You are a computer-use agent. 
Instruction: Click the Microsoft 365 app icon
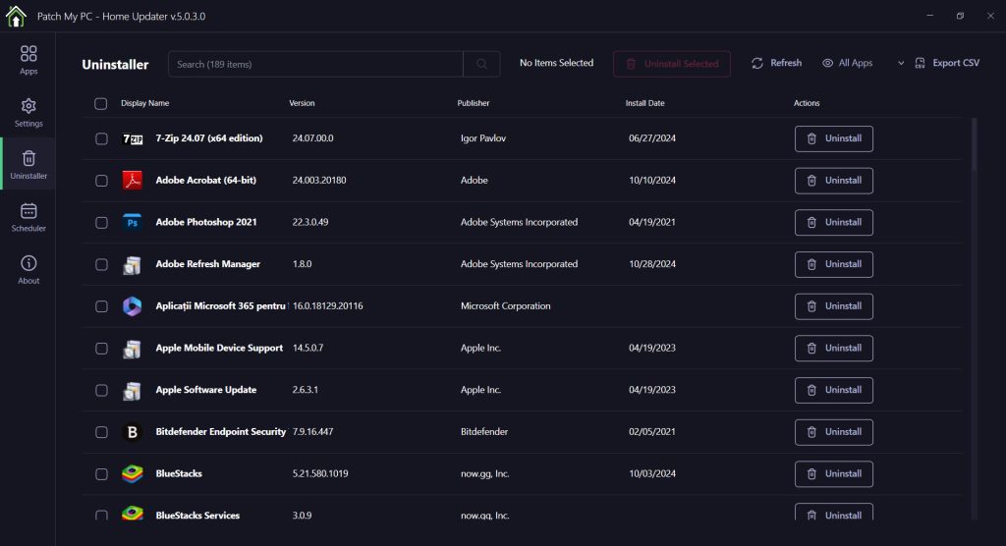coord(133,306)
